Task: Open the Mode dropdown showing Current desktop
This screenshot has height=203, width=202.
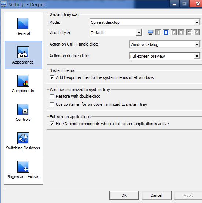Action: click(x=145, y=22)
